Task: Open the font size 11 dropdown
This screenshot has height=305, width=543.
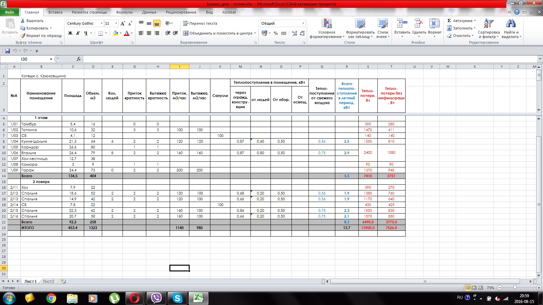Action: point(116,23)
